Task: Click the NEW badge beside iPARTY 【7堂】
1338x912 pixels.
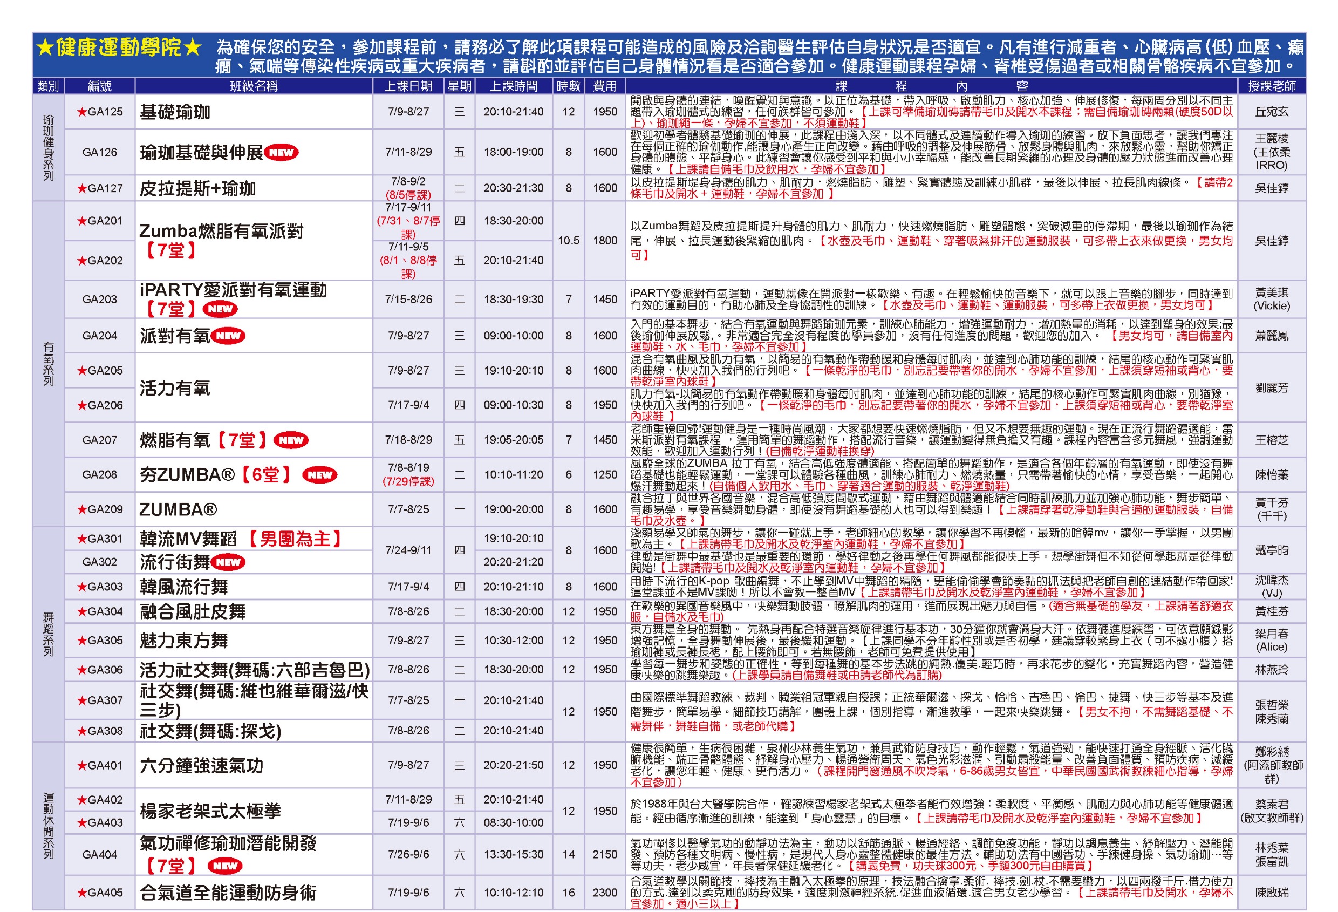Action: [x=220, y=309]
